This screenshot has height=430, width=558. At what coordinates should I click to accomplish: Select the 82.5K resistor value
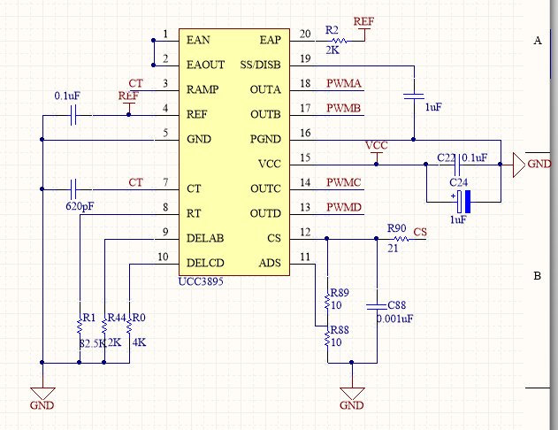point(93,343)
